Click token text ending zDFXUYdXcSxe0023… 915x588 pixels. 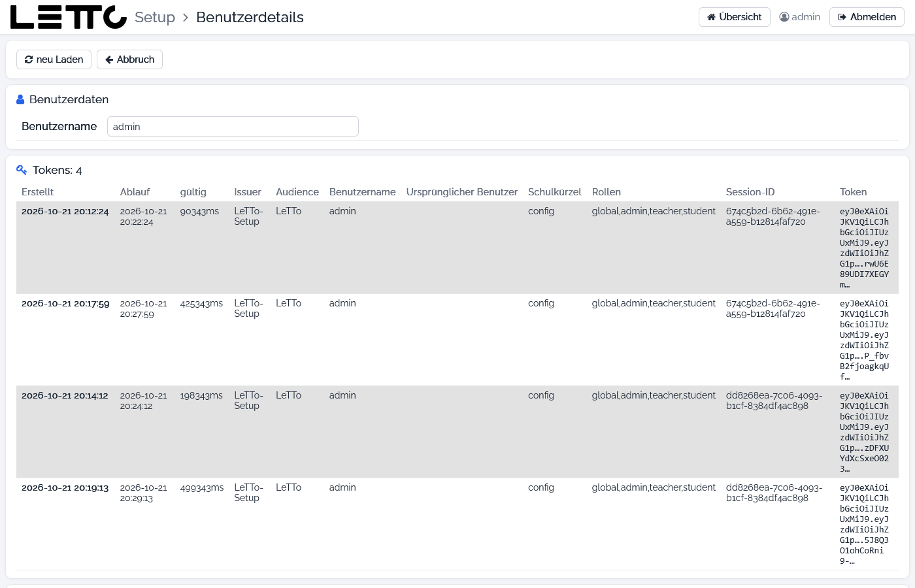864,433
